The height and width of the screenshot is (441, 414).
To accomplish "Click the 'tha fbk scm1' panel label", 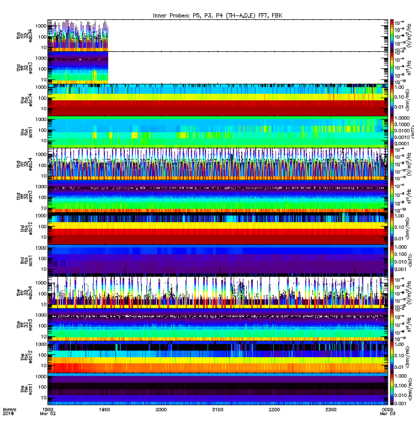I will coord(26,132).
